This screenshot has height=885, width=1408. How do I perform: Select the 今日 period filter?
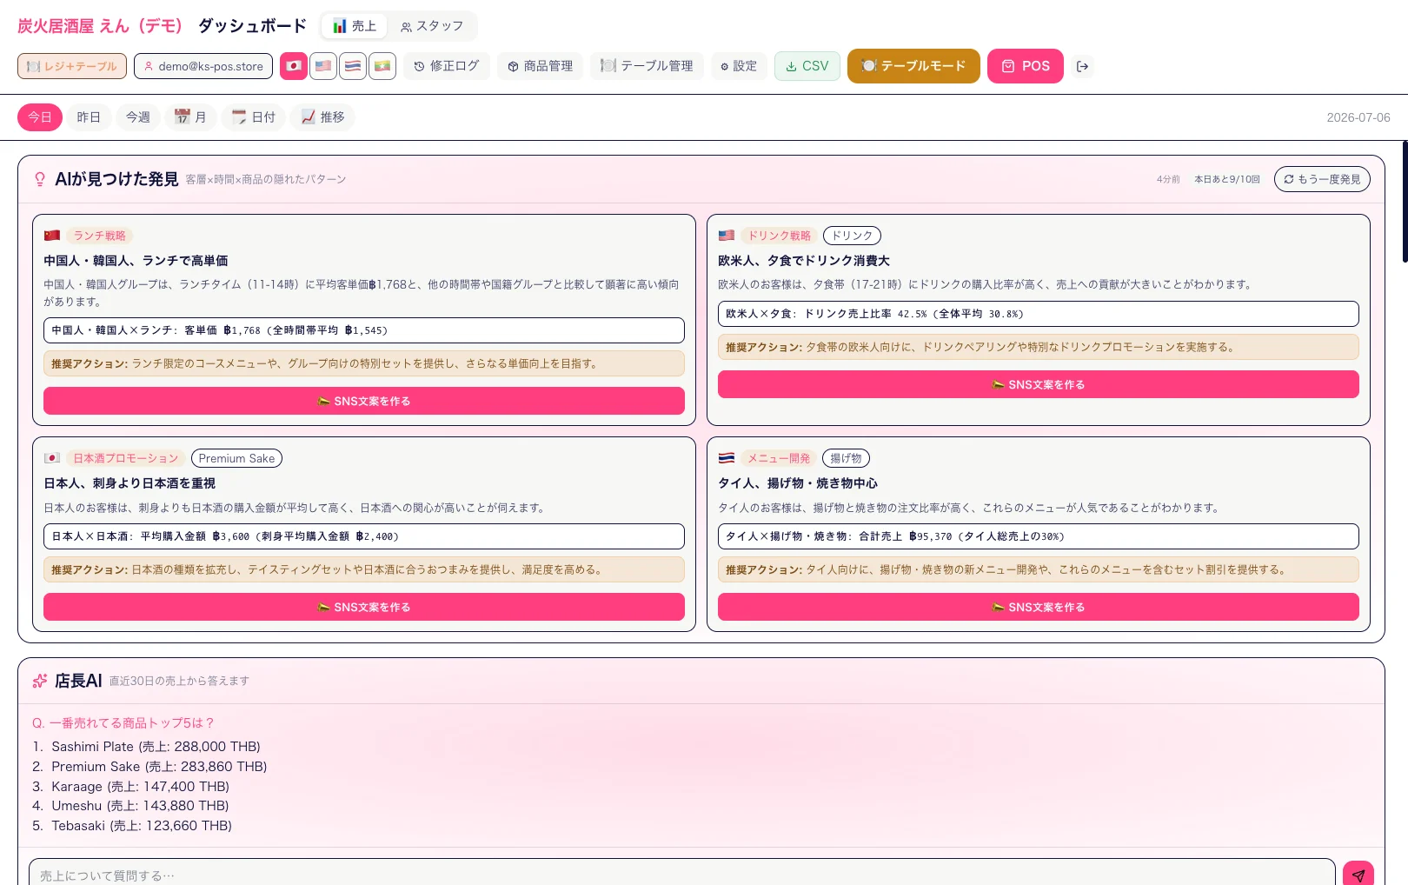point(40,117)
